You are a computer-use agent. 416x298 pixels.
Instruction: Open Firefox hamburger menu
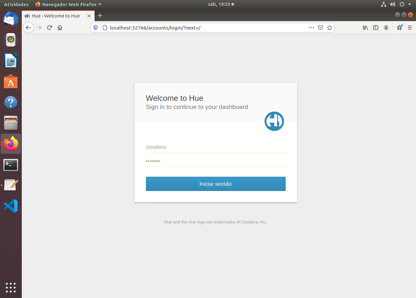pos(410,28)
